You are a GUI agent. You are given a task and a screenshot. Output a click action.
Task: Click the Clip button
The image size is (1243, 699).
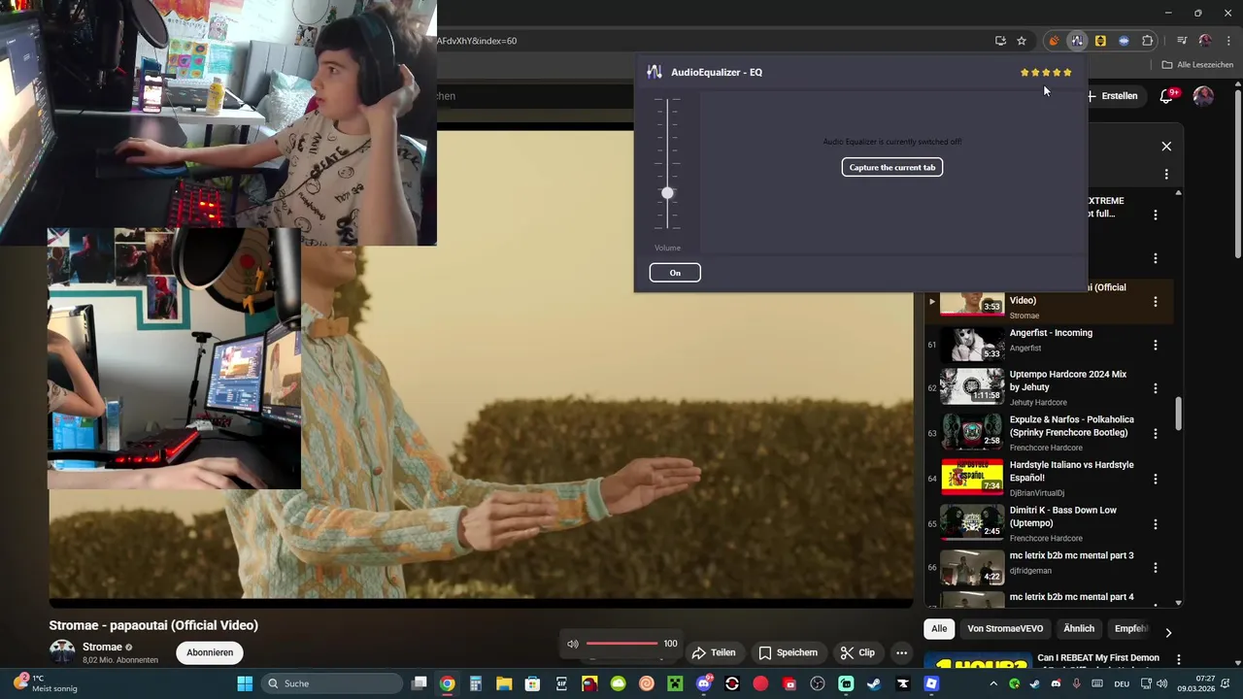tap(857, 652)
